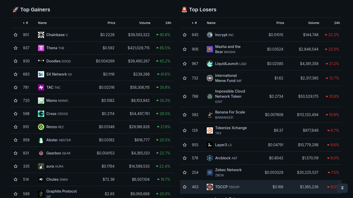353x198 pixels.
Task: Sort Top Gainers by Price column
Action: pyautogui.click(x=111, y=23)
